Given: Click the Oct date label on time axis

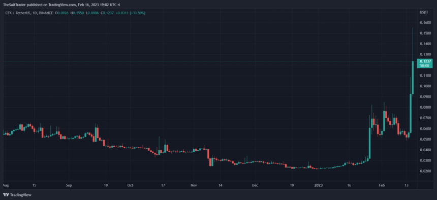Looking at the screenshot, I should [x=130, y=185].
